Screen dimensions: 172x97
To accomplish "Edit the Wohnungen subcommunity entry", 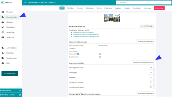I will point(151,73).
